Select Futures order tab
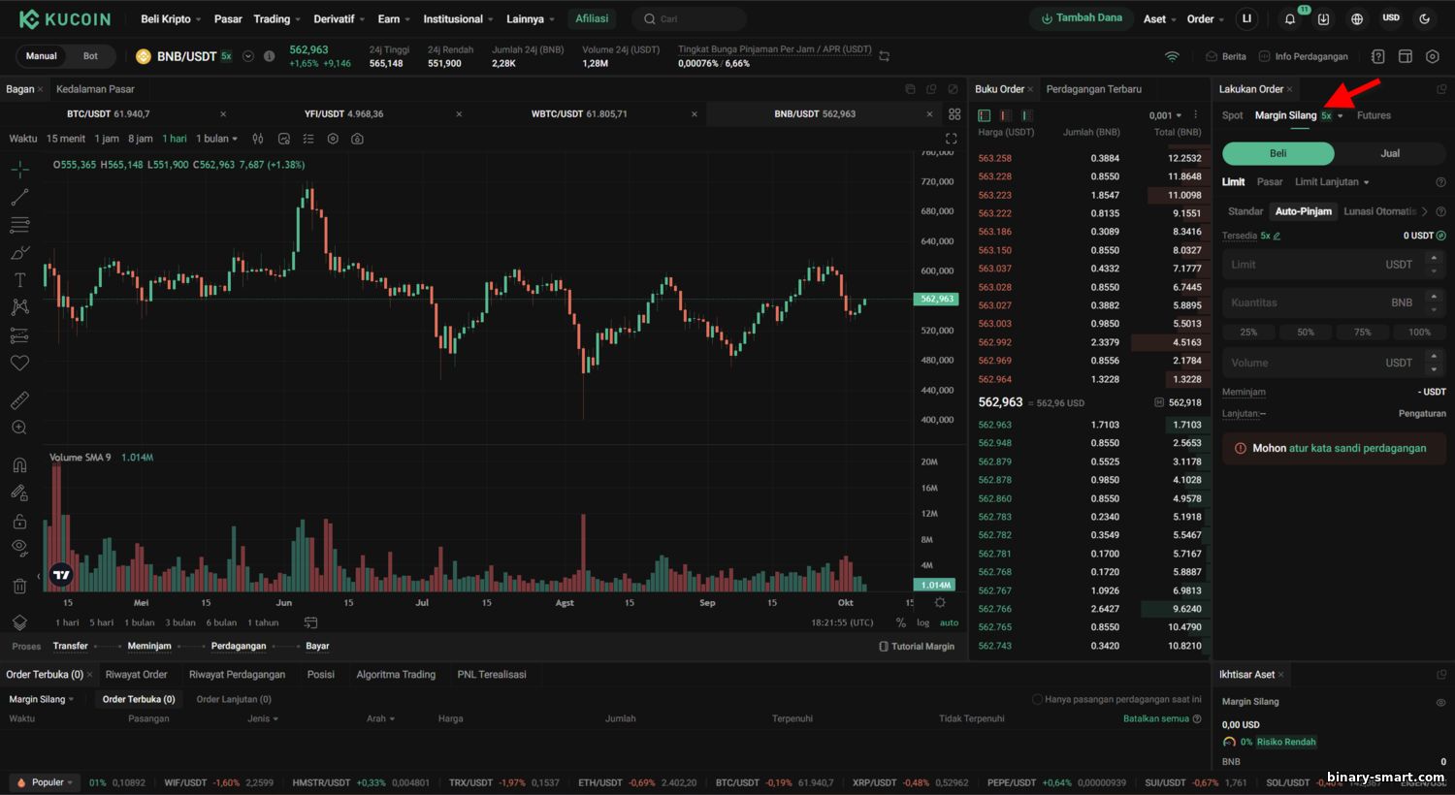The image size is (1455, 795). pyautogui.click(x=1374, y=115)
